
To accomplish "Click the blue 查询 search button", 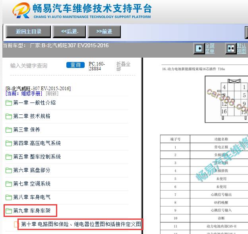I will click(x=76, y=65).
